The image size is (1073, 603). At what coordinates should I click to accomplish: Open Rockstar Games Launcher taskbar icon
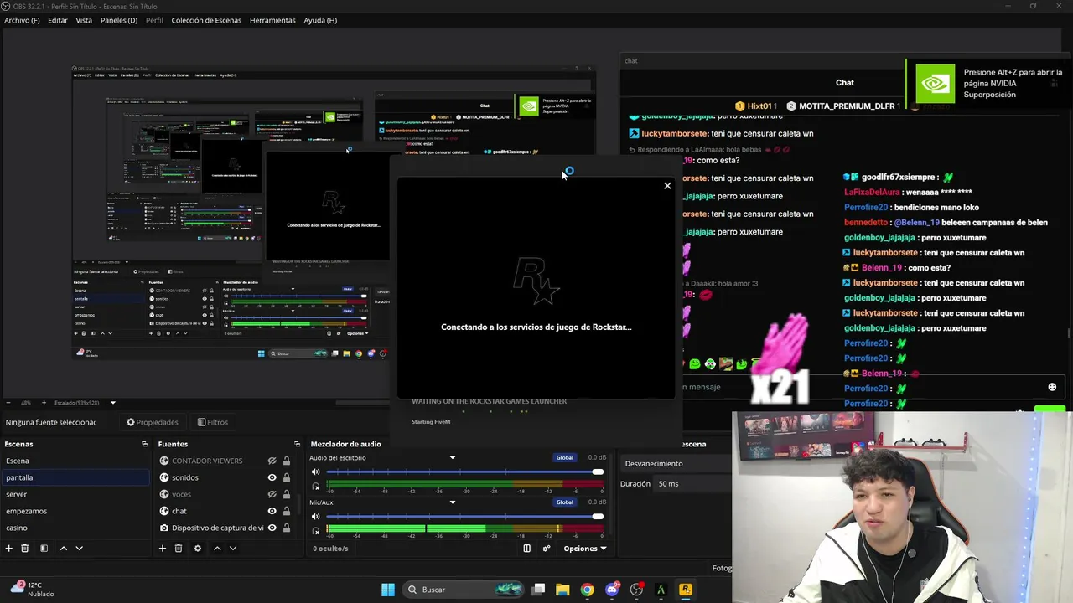[x=685, y=590]
